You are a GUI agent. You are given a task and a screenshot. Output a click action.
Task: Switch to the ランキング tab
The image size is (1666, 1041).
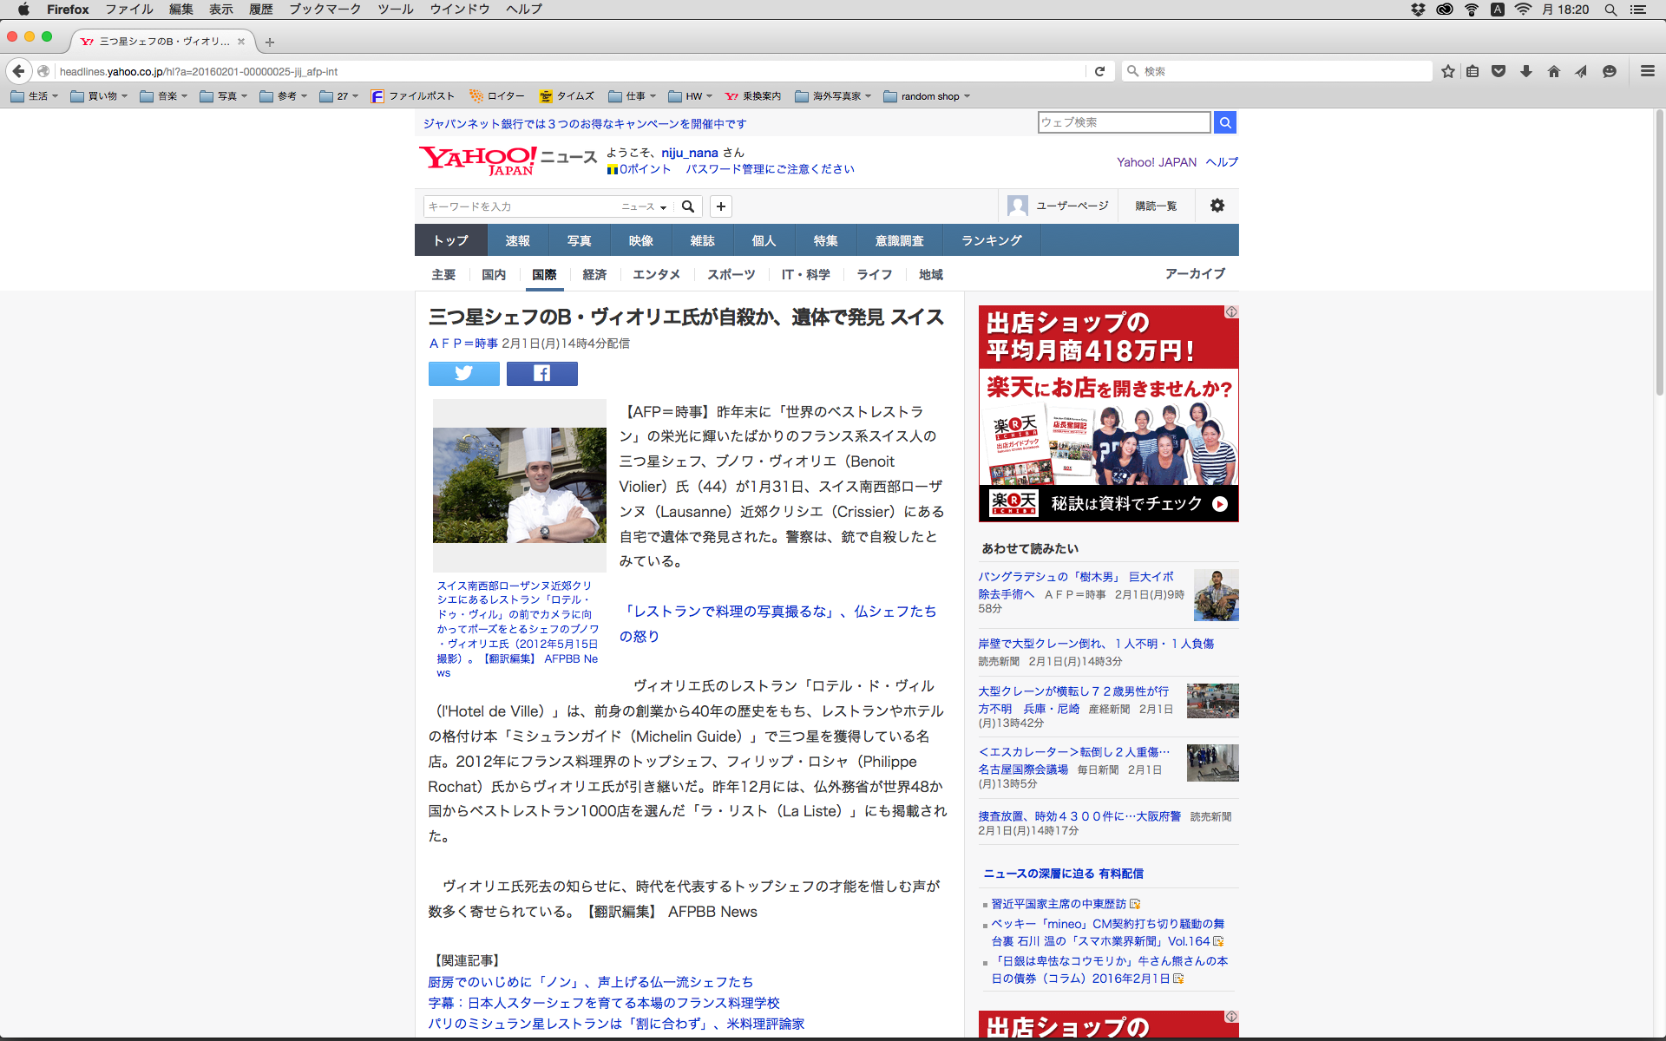click(991, 240)
